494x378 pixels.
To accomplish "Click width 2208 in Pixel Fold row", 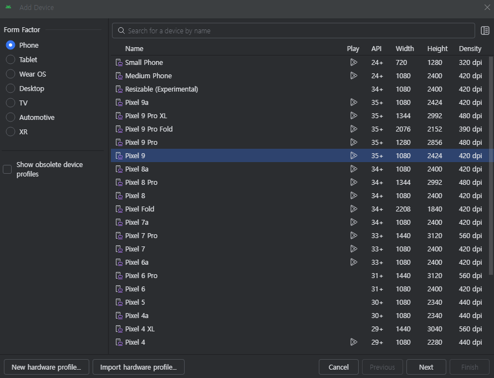I will pyautogui.click(x=403, y=209).
